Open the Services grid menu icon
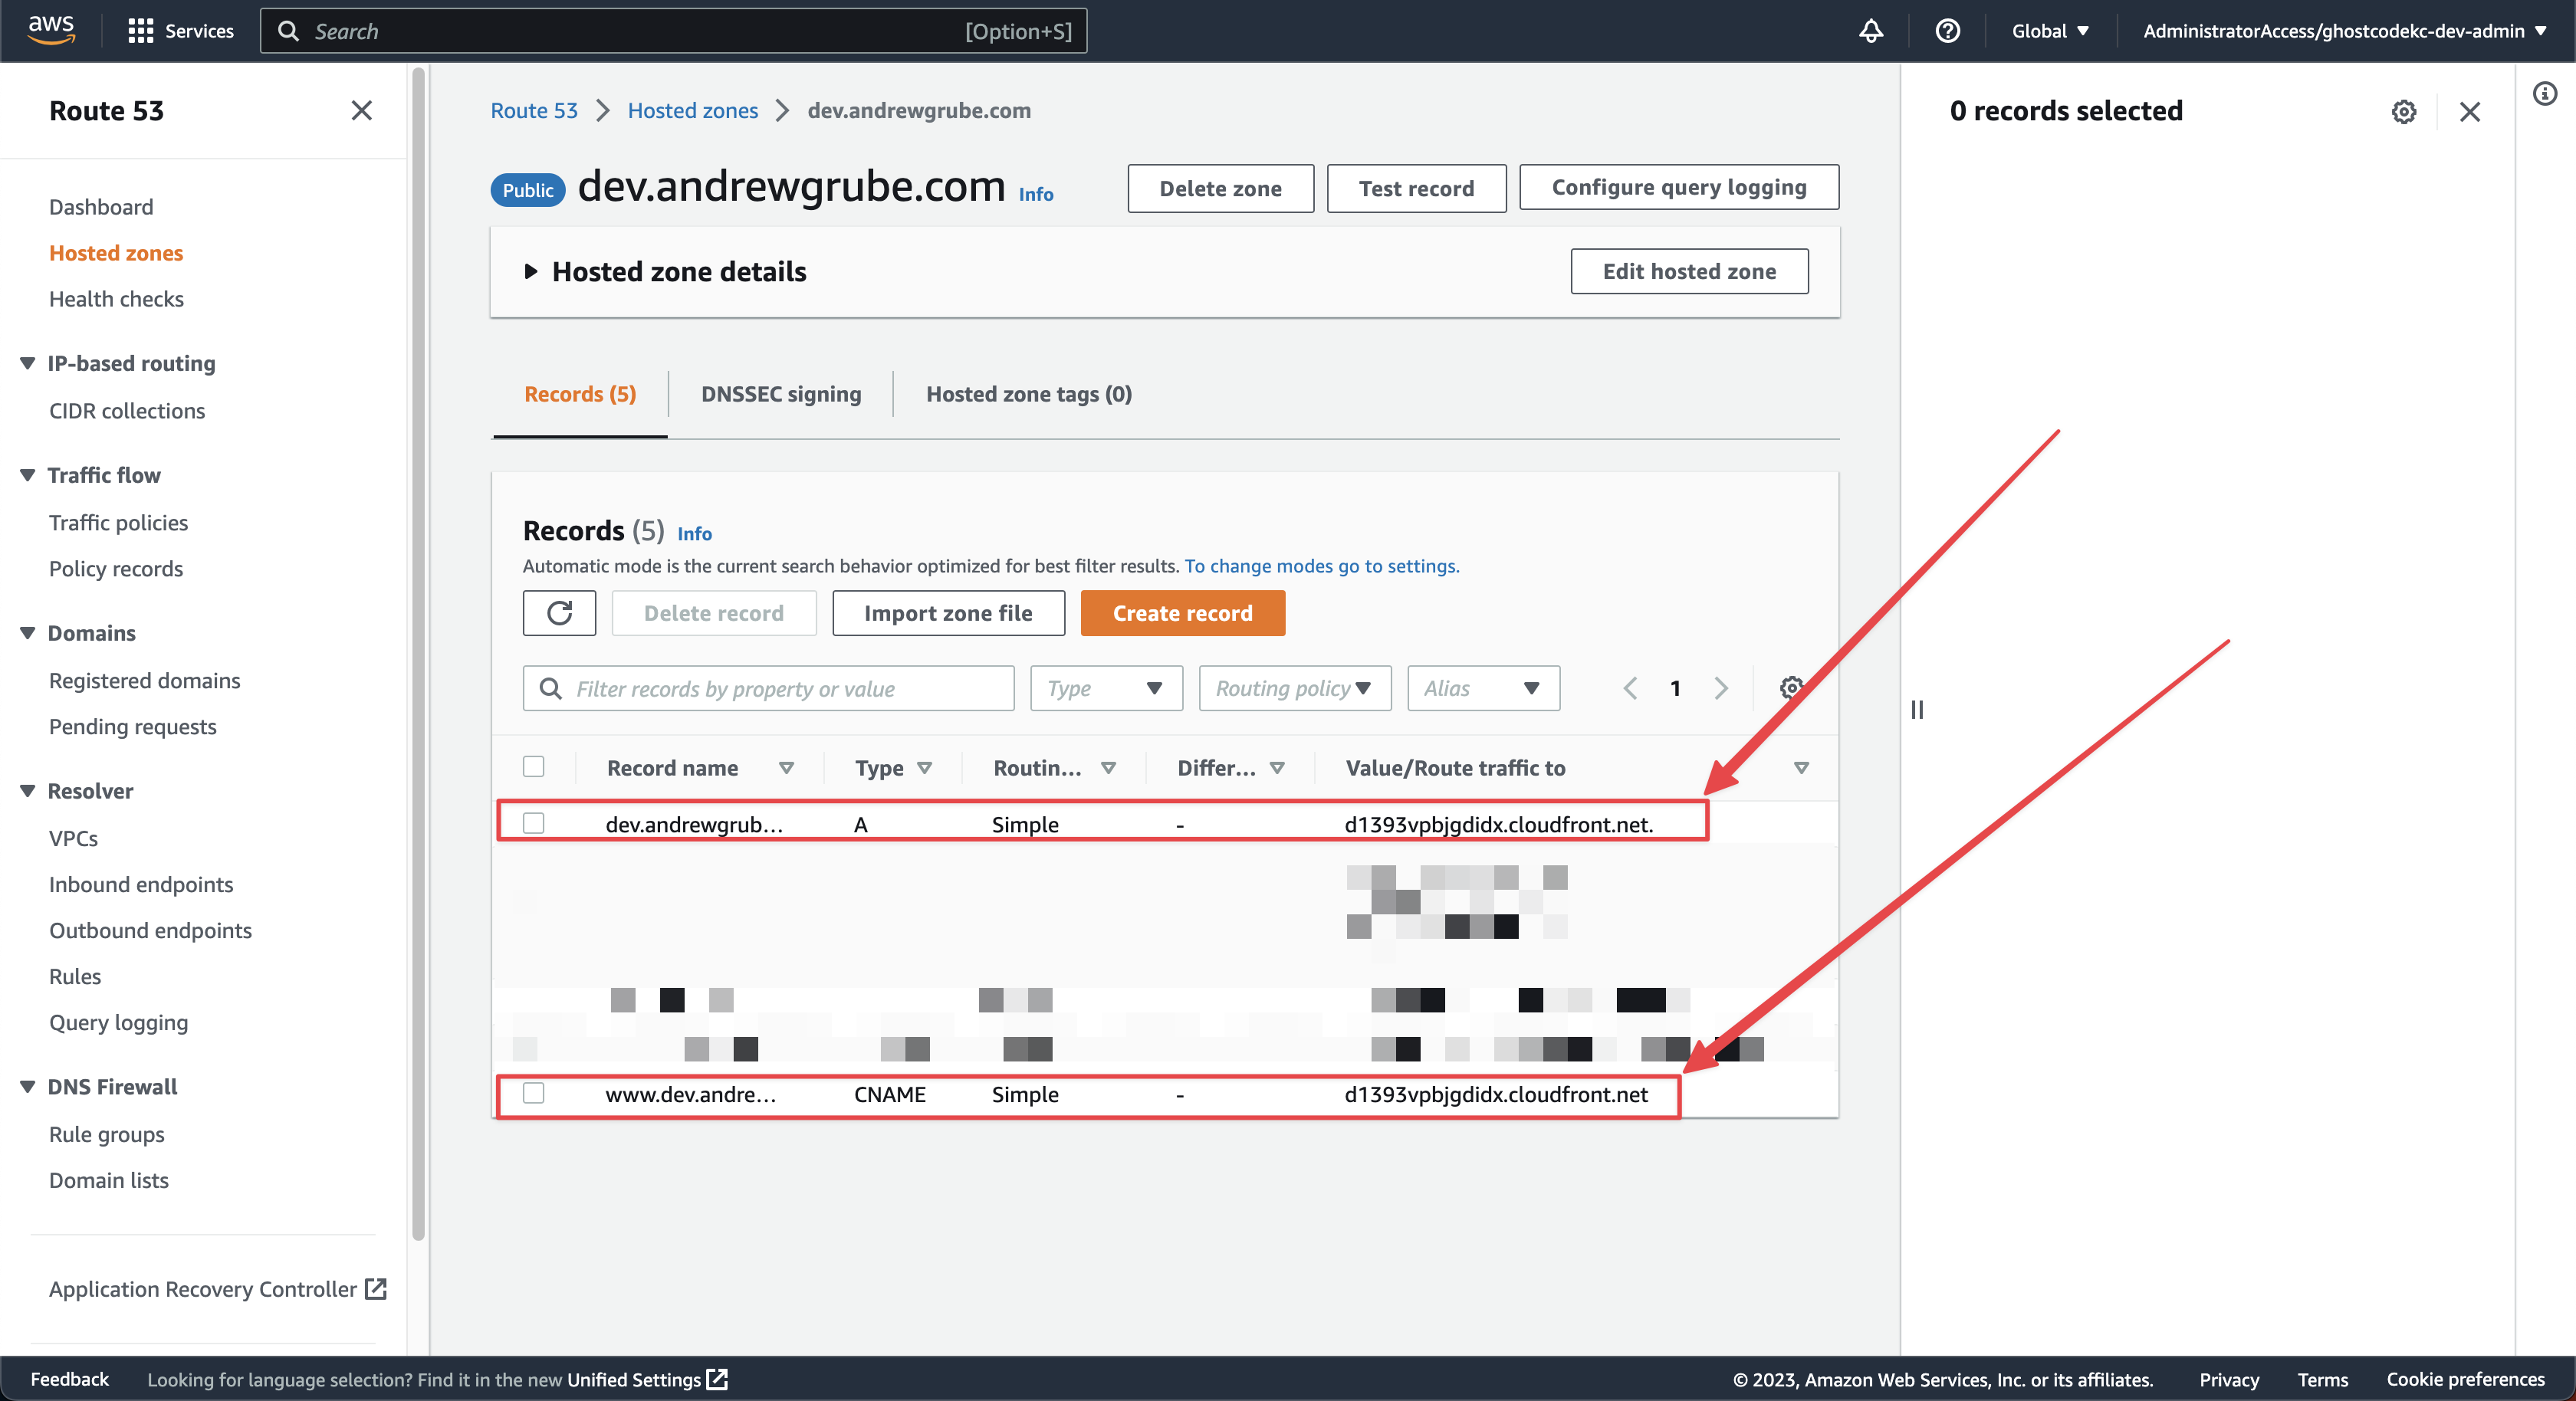Viewport: 2576px width, 1401px height. click(x=140, y=31)
